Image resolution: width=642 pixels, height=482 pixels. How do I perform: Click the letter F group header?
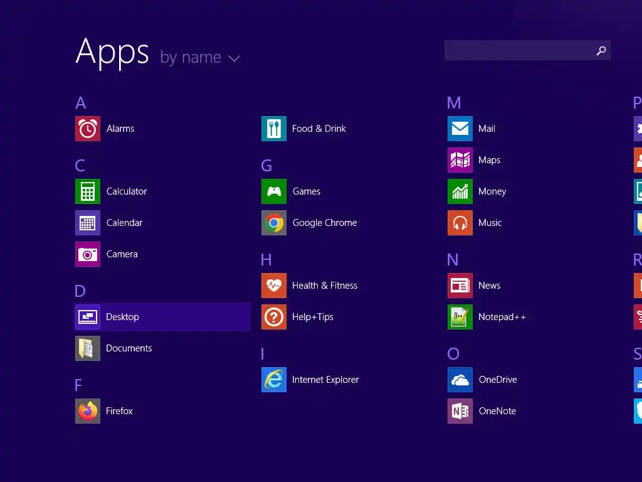(78, 385)
